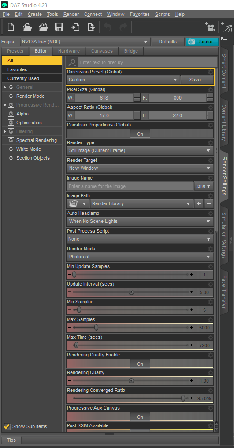Image resolution: width=234 pixels, height=448 pixels.
Task: Open the Engine NVIDIA Iray dropdown
Action: tap(85, 42)
